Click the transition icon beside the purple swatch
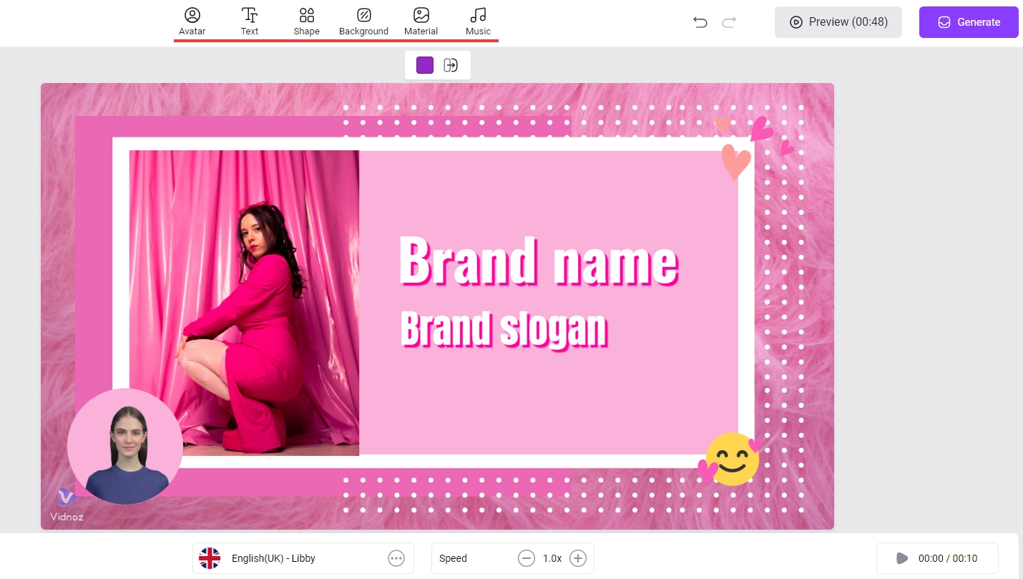 point(451,65)
